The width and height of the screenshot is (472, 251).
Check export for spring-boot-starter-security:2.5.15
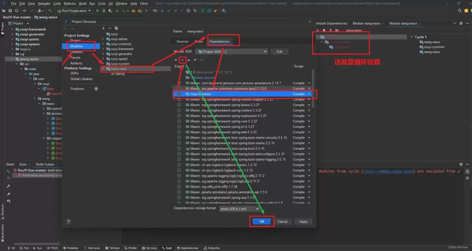[179, 138]
